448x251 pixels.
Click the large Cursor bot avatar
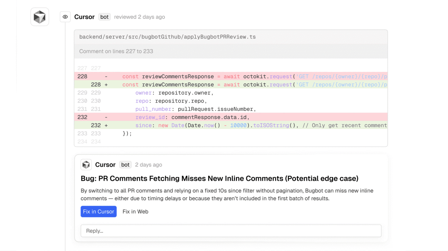click(40, 17)
